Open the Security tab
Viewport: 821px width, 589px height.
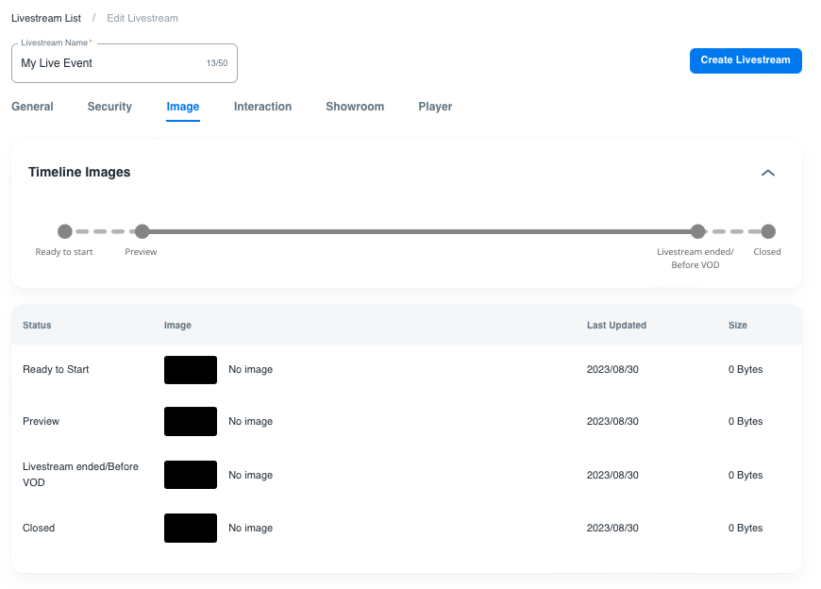pyautogui.click(x=109, y=107)
